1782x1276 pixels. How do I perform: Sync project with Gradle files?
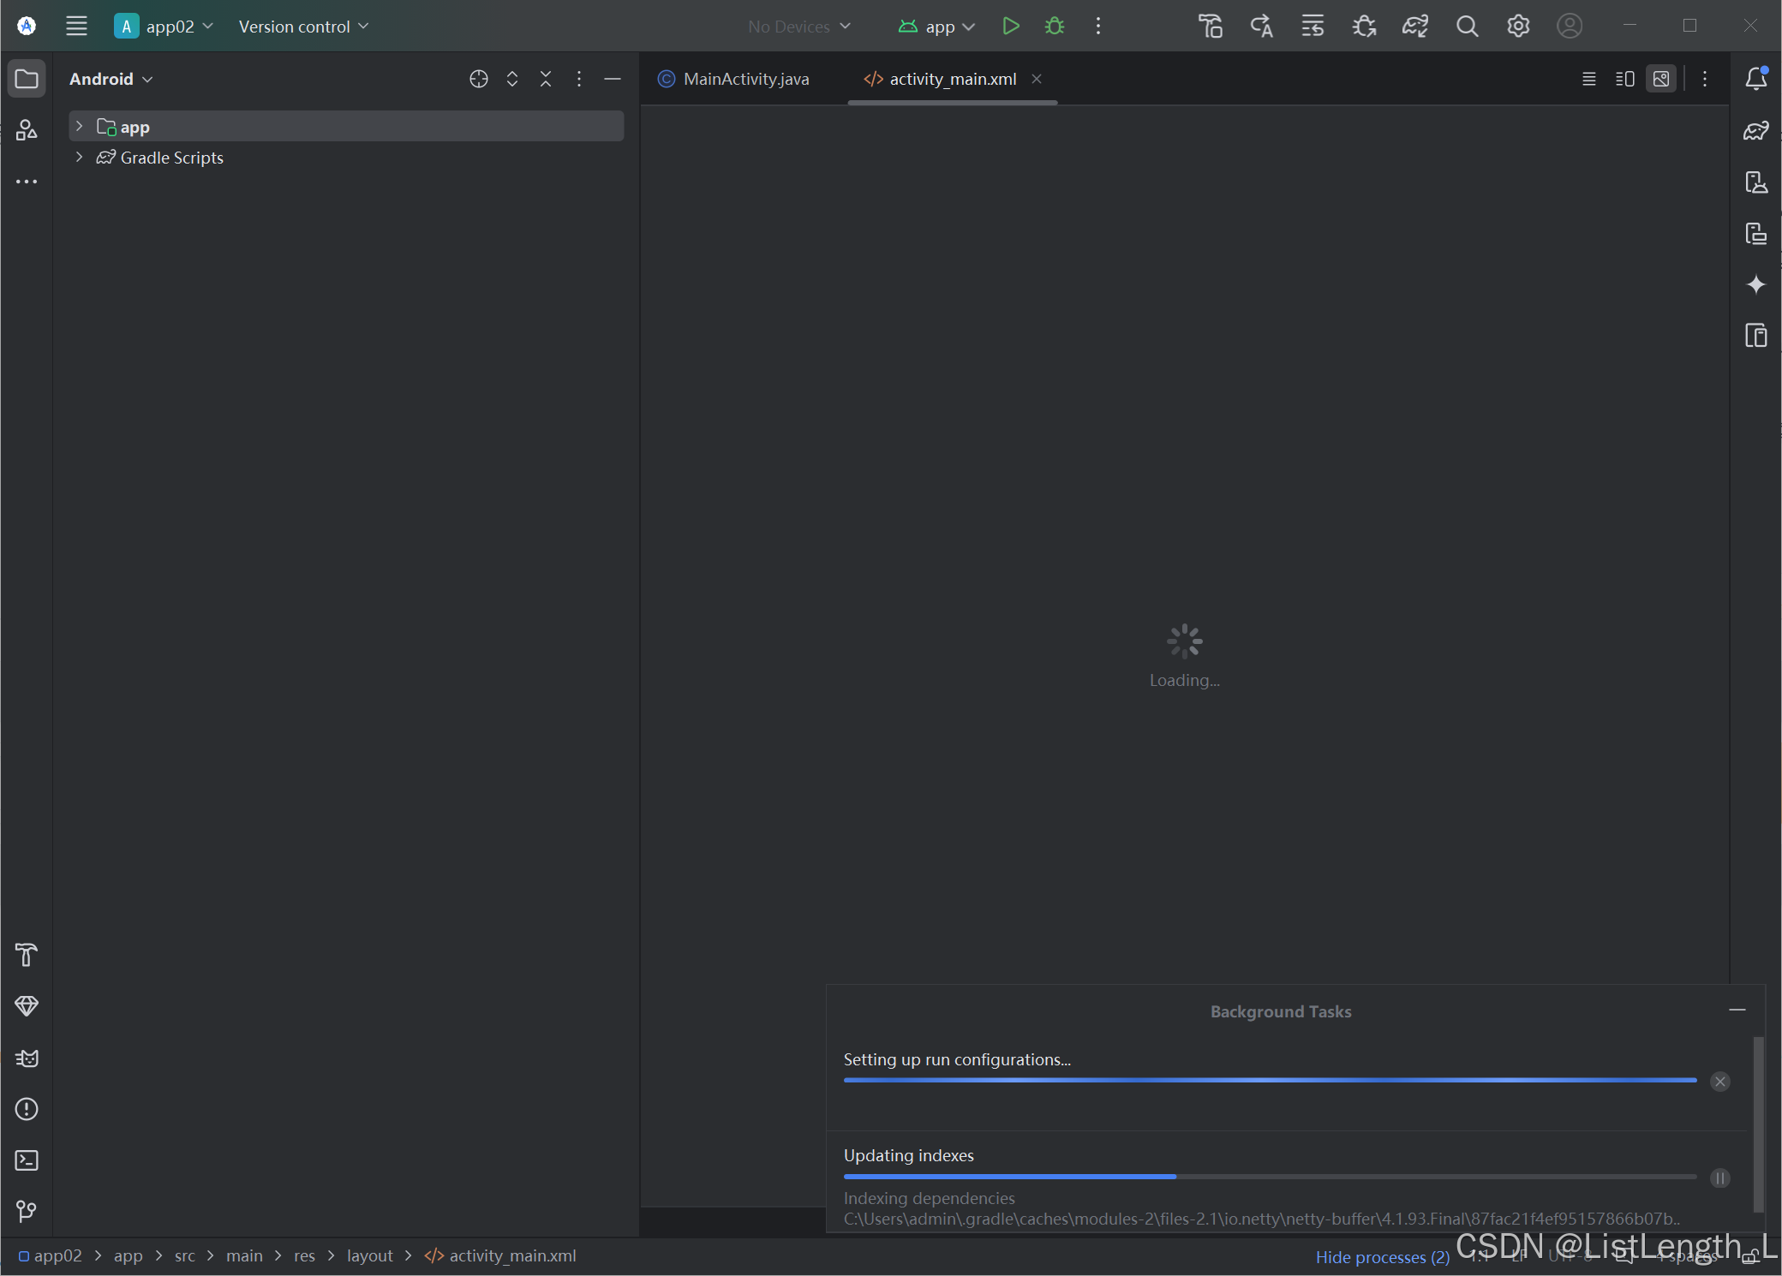coord(1414,27)
